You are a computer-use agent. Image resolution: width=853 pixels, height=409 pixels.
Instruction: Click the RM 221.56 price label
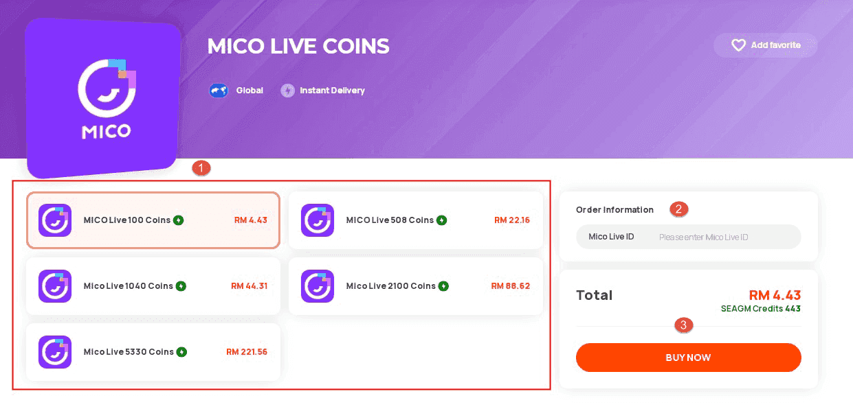coord(247,352)
